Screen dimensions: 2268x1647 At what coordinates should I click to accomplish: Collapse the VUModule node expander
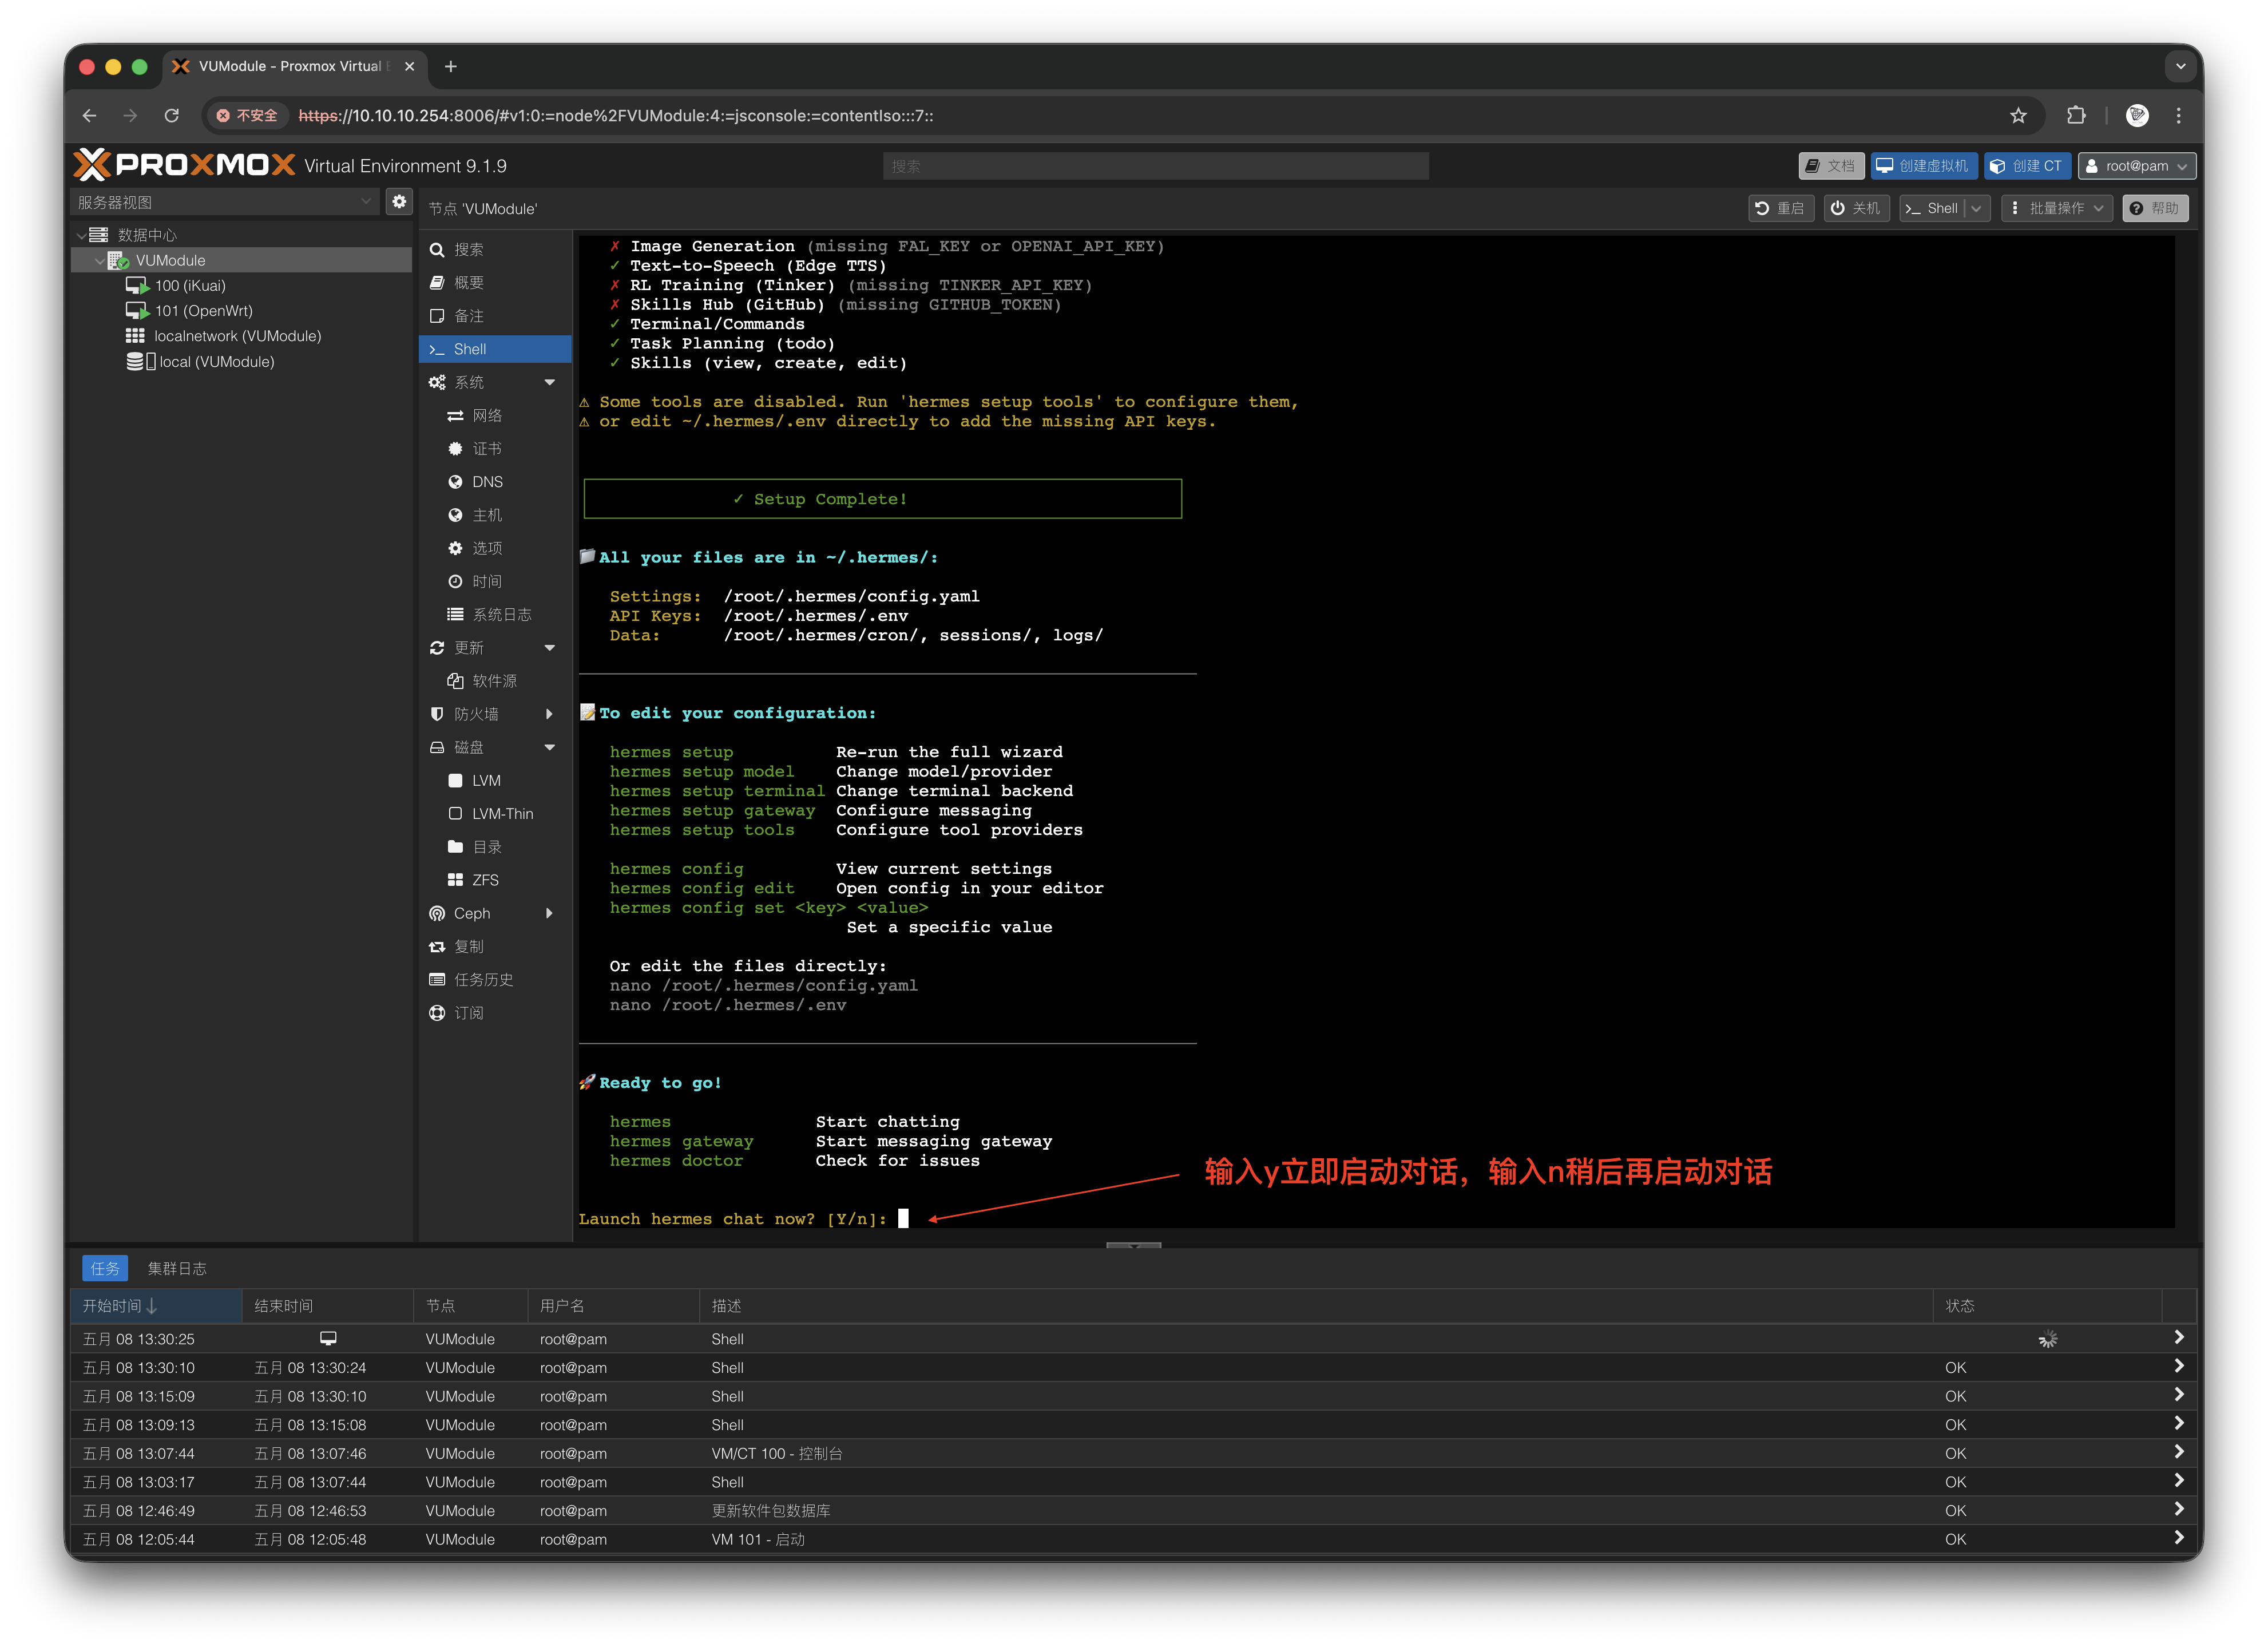[x=99, y=260]
